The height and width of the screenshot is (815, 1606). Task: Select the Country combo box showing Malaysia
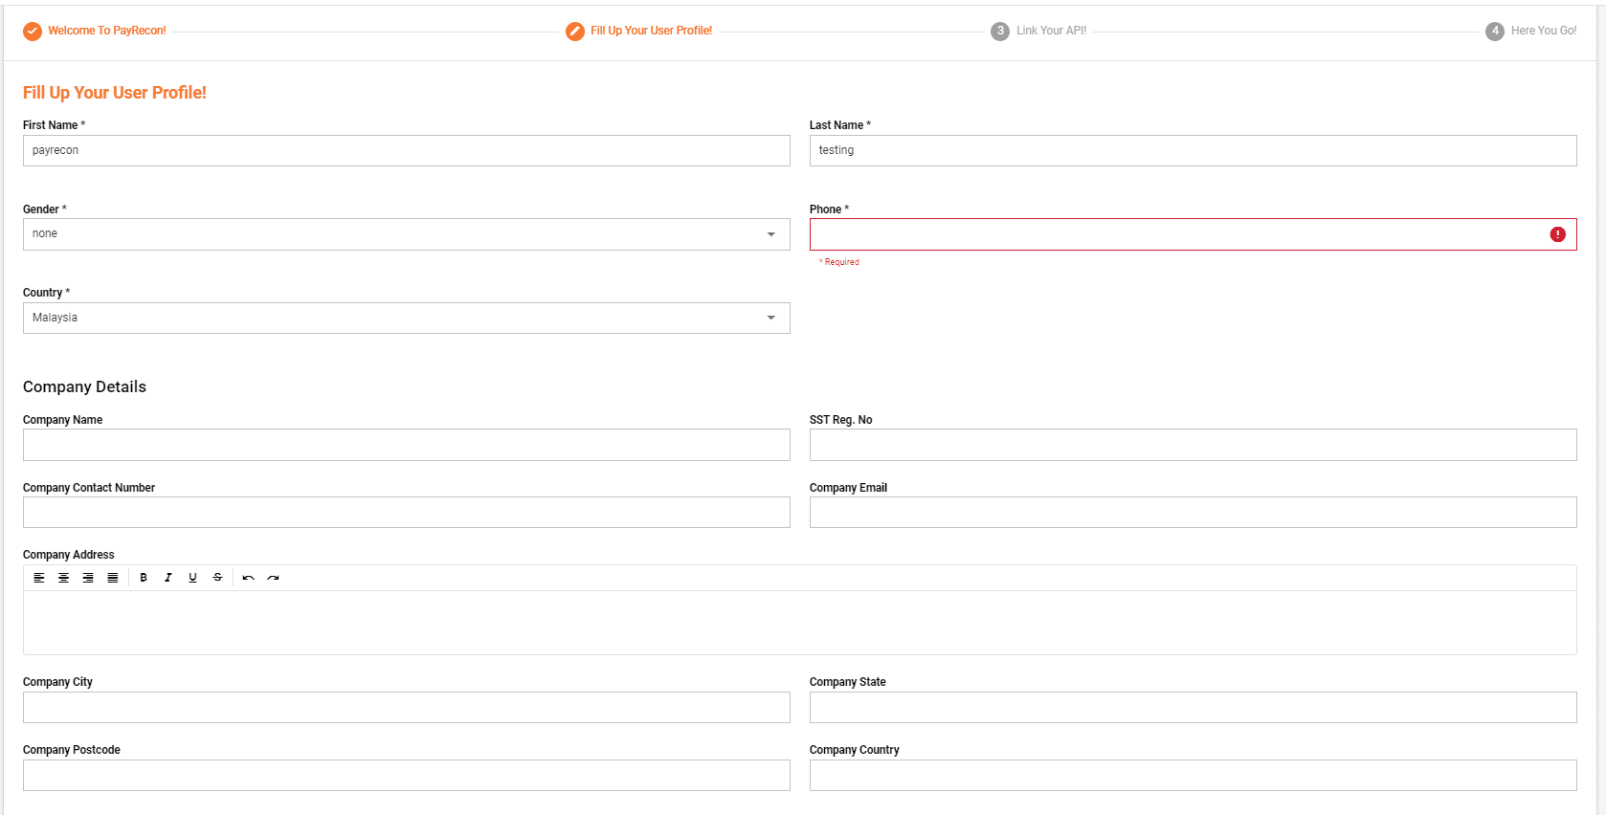(x=407, y=318)
